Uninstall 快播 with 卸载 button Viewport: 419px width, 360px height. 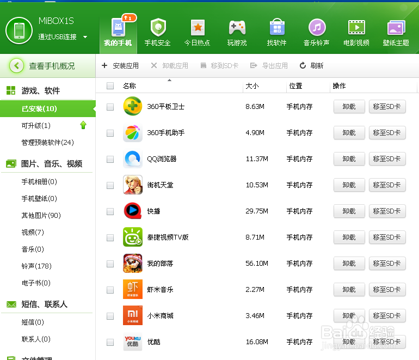[x=349, y=211]
